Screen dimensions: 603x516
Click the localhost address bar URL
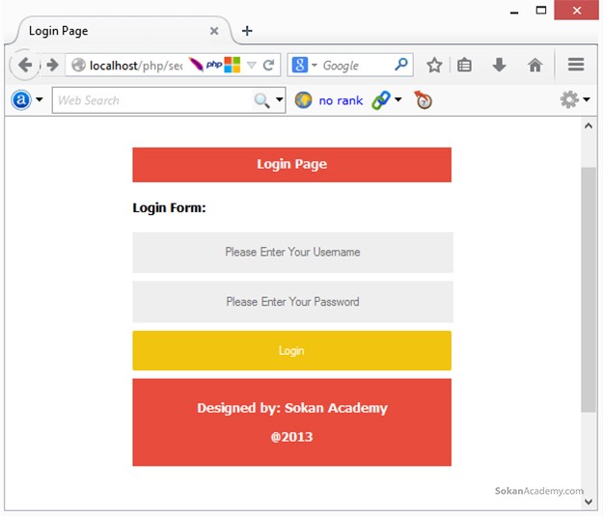tap(136, 66)
